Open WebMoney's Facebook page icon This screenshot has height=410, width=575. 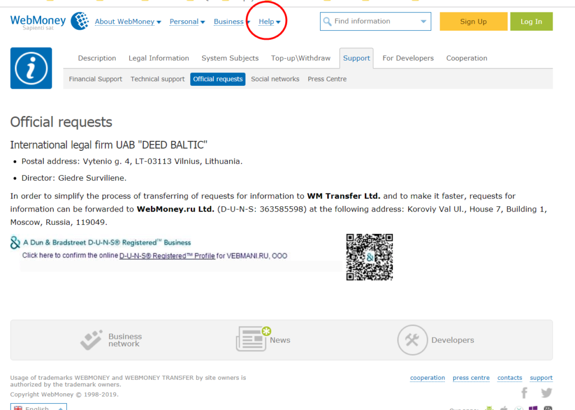pos(524,393)
